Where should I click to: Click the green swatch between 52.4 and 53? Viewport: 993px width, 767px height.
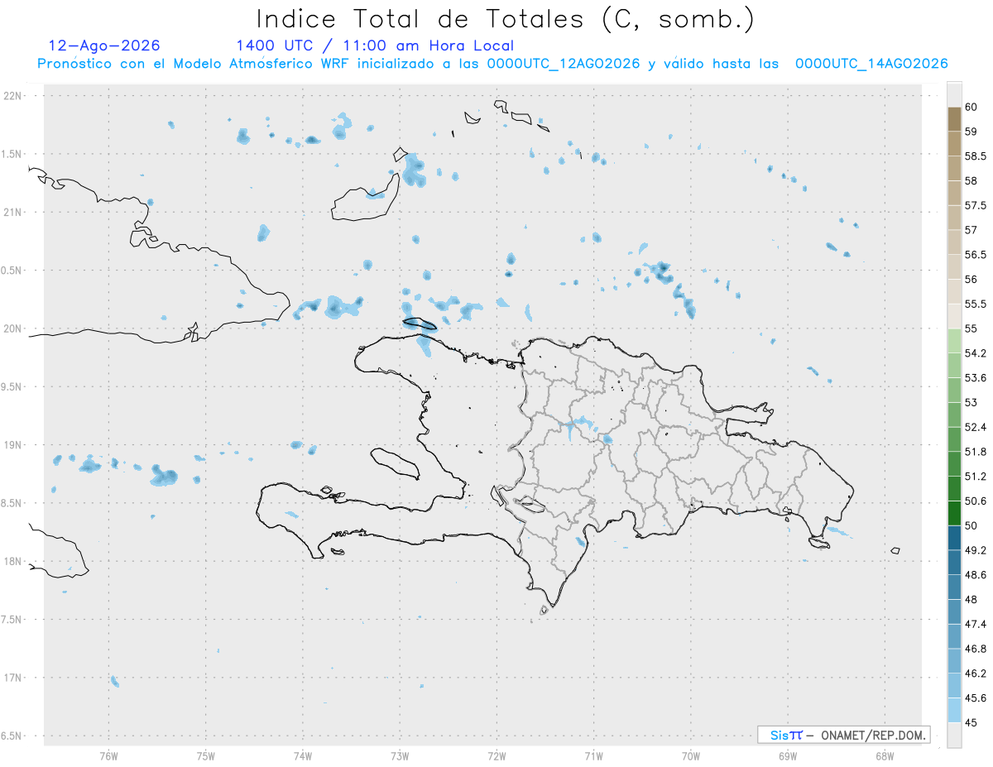tap(954, 415)
